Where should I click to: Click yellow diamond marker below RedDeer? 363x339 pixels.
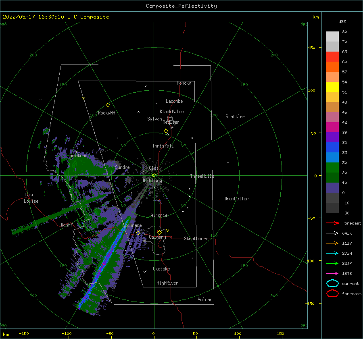166,131
